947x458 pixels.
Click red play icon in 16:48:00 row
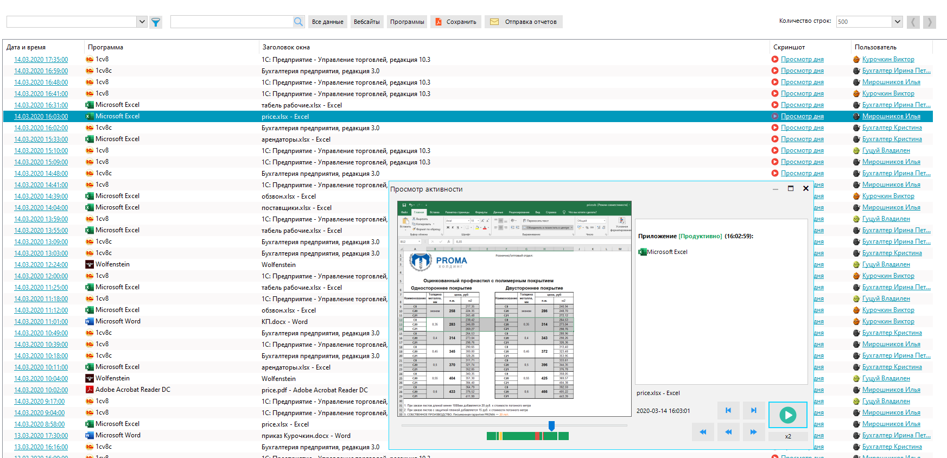[x=775, y=82]
